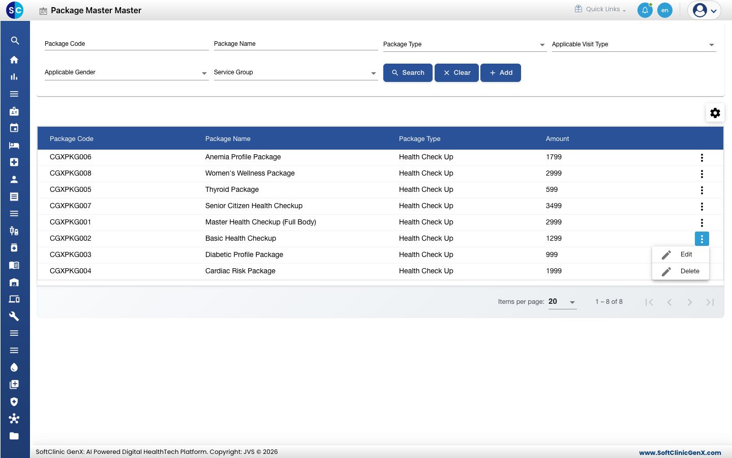Select the Cardiac Risk Package name cell
The width and height of the screenshot is (732, 458).
tap(240, 271)
